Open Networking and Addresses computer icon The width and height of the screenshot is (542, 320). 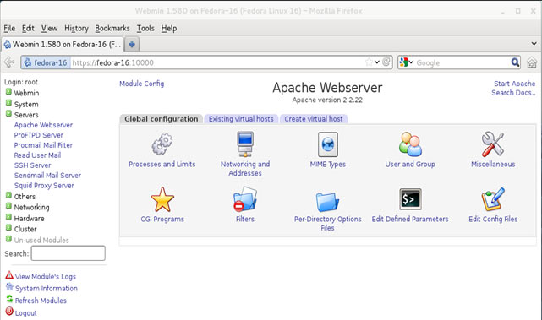pyautogui.click(x=245, y=144)
